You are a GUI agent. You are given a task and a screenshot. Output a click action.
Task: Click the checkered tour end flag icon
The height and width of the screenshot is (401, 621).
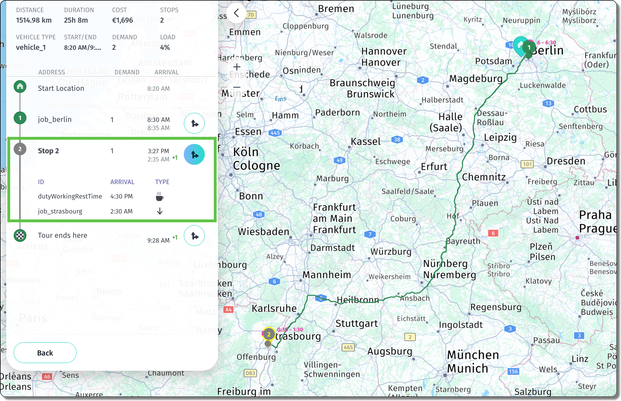tap(20, 235)
